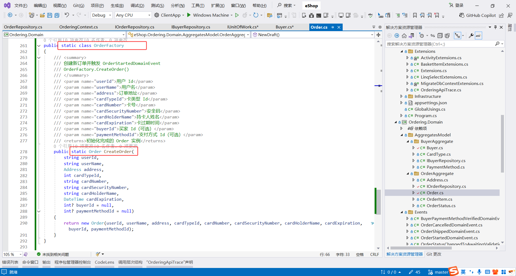Image resolution: width=516 pixels, height=276 pixels.
Task: Undo the last edit
Action: (x=67, y=15)
